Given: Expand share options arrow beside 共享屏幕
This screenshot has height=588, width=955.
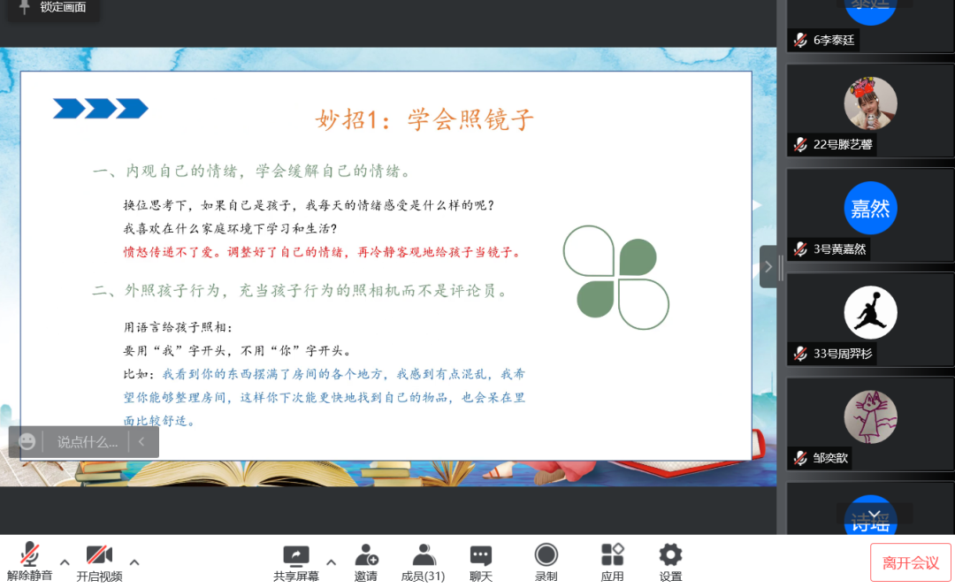Looking at the screenshot, I should pyautogui.click(x=331, y=561).
